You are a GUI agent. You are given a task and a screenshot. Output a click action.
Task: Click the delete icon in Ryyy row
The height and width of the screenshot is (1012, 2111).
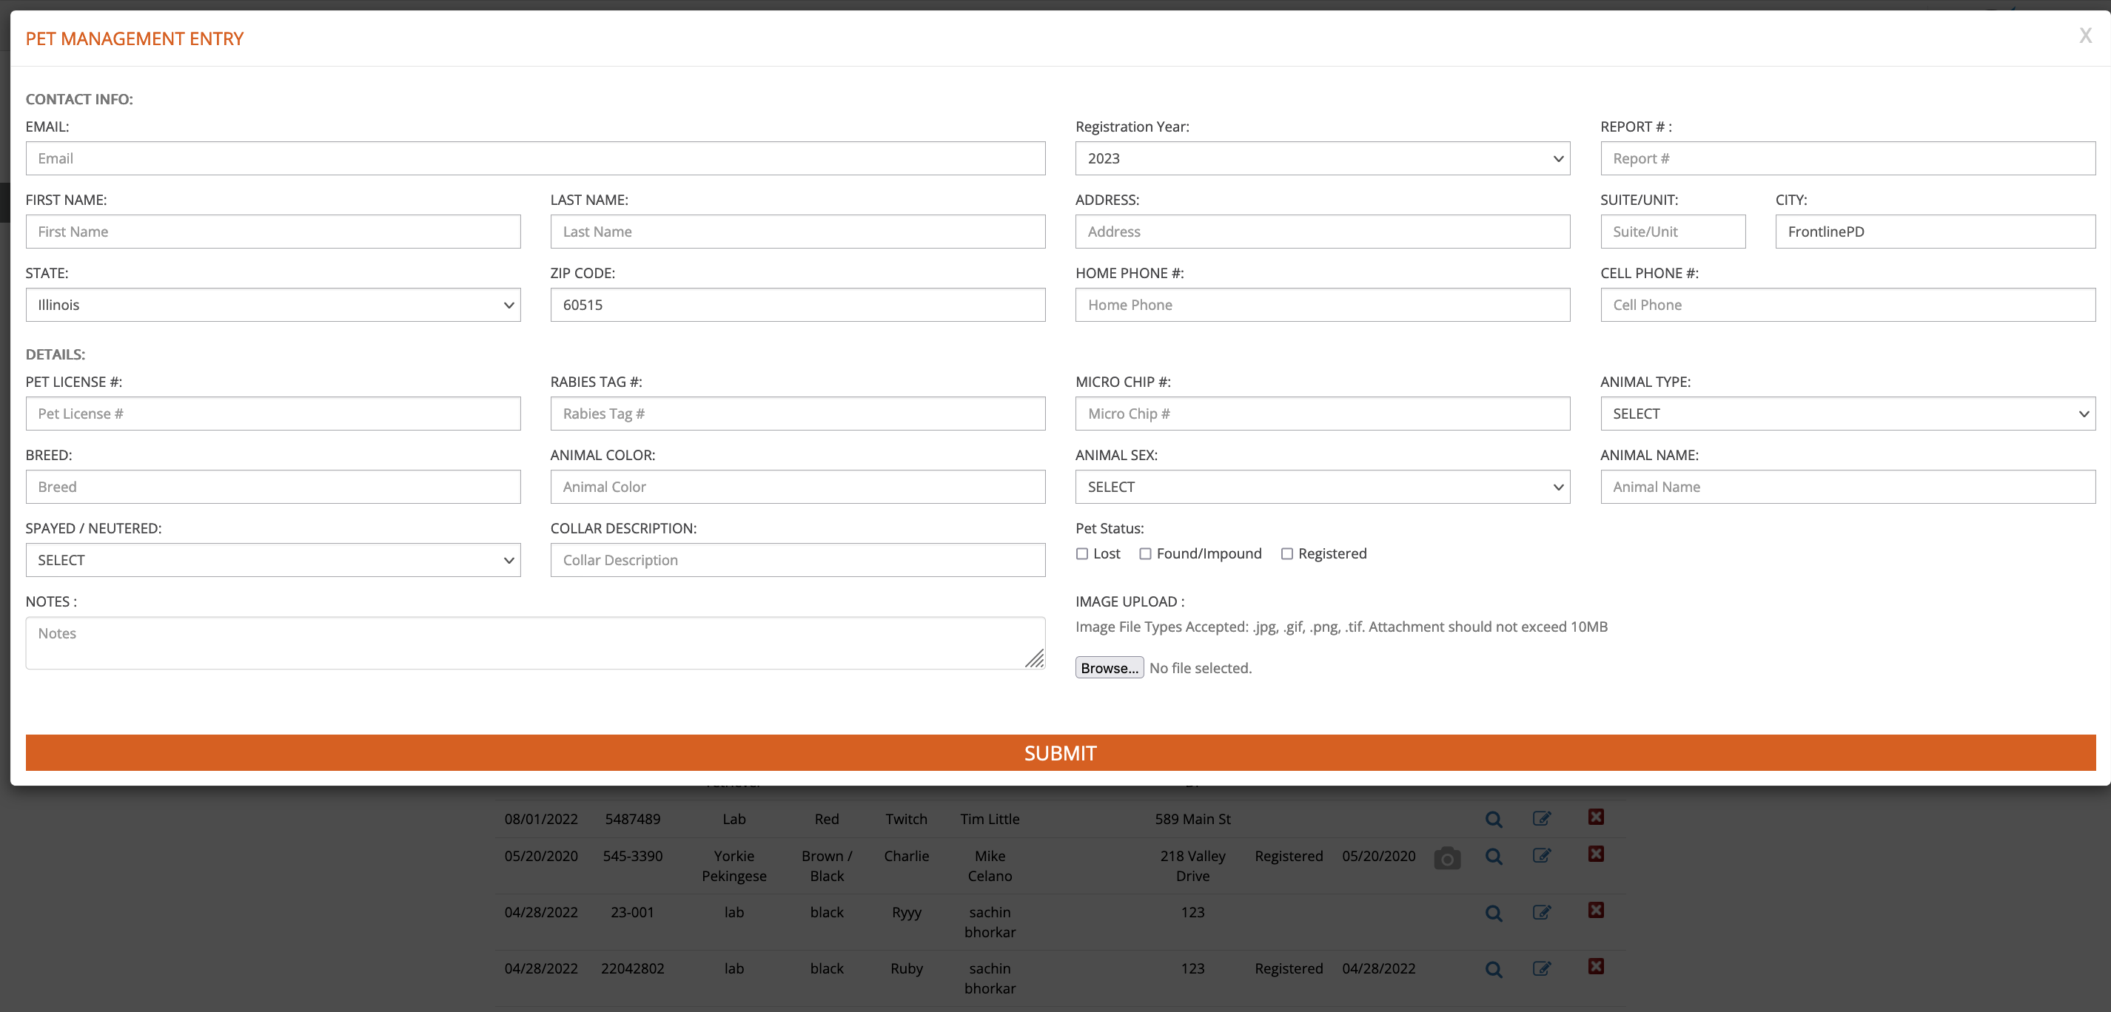pos(1596,911)
